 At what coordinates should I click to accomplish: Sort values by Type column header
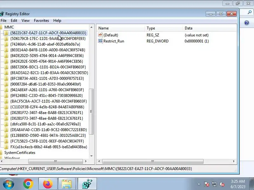point(164,28)
